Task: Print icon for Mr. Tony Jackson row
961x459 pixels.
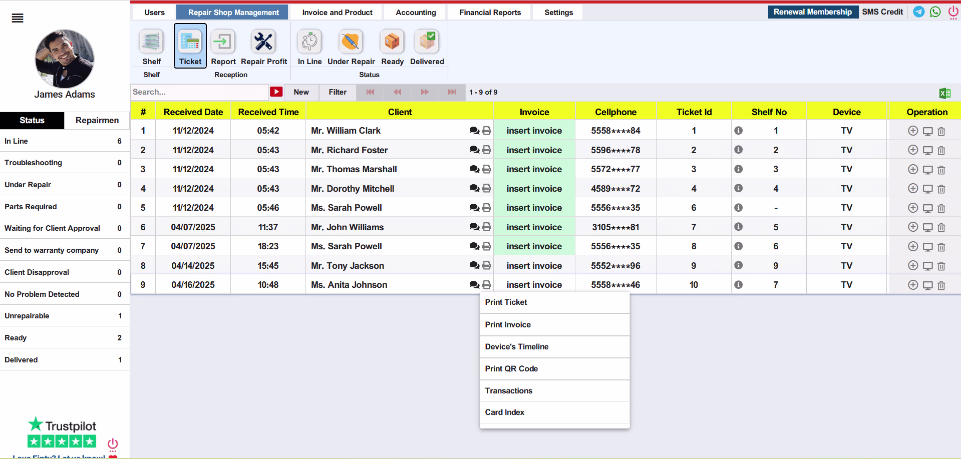Action: click(x=486, y=265)
